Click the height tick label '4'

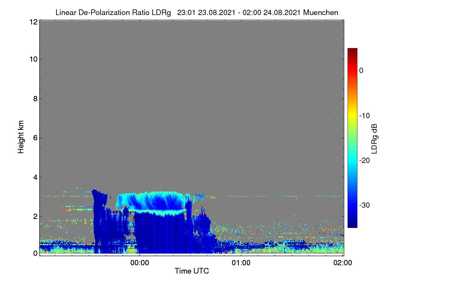35,177
